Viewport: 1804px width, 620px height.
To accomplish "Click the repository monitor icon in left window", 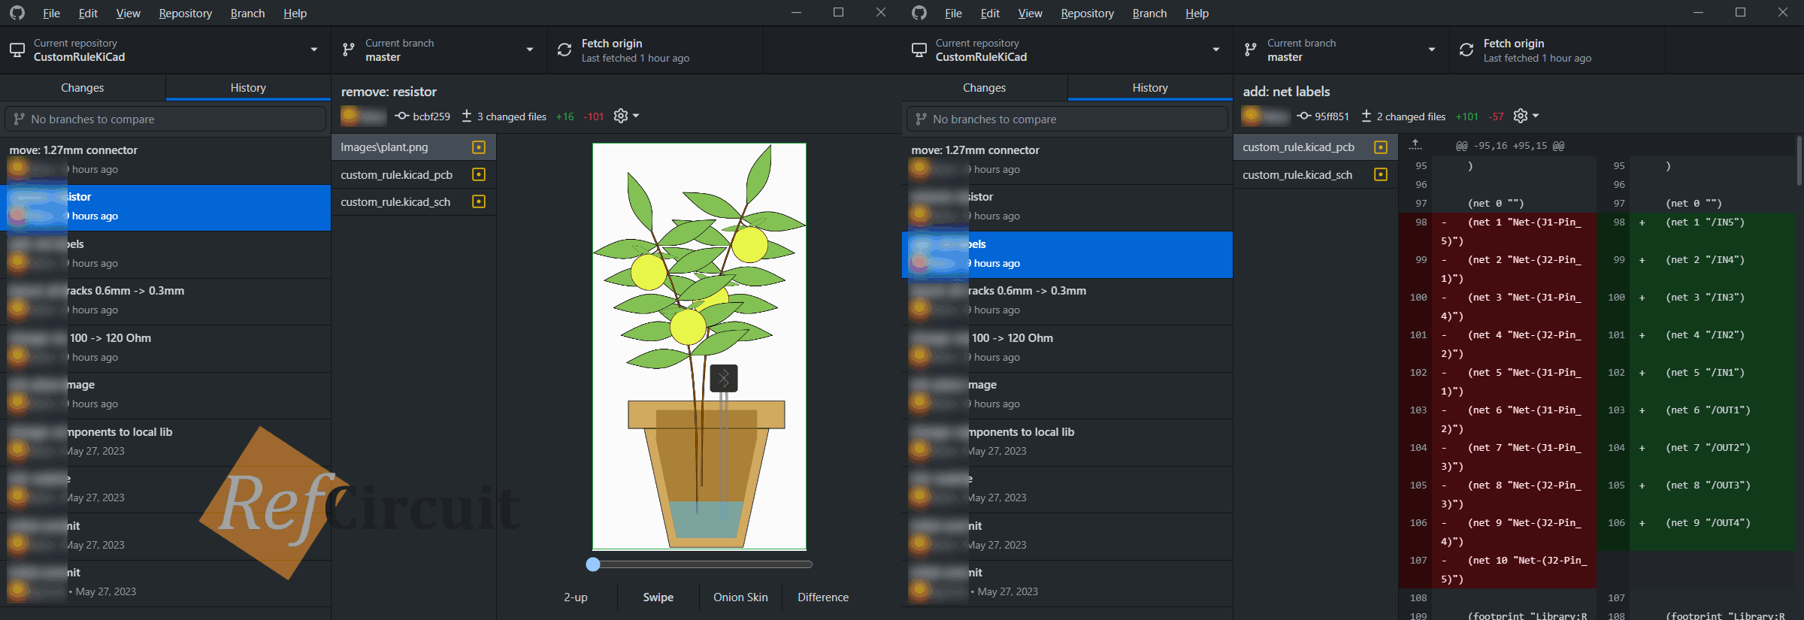I will click(17, 50).
